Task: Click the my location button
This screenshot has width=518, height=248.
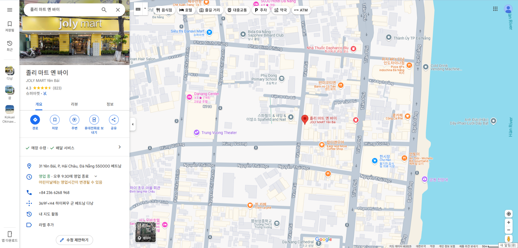Action: coord(509,214)
